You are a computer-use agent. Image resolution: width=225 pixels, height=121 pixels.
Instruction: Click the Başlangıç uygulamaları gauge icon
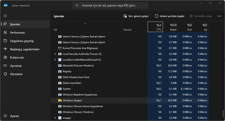pyautogui.click(x=5, y=49)
